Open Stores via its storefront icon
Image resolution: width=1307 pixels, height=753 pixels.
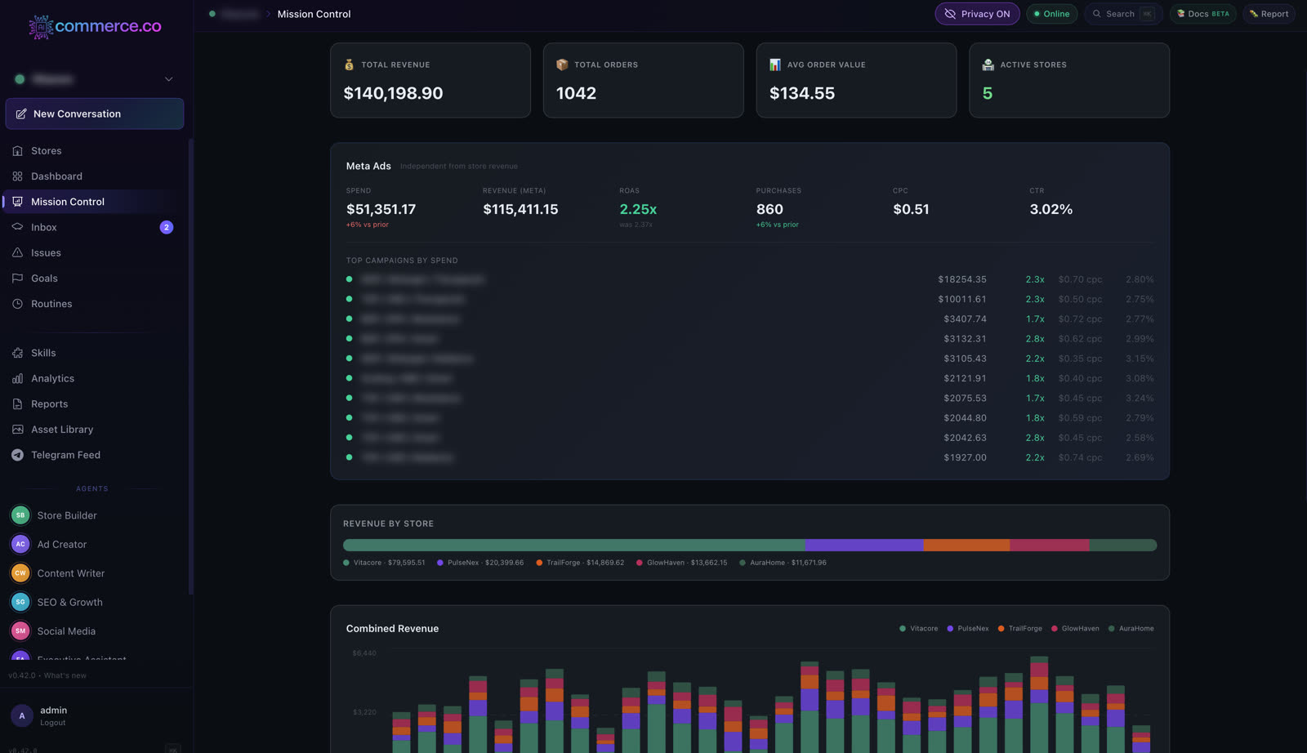click(x=17, y=151)
